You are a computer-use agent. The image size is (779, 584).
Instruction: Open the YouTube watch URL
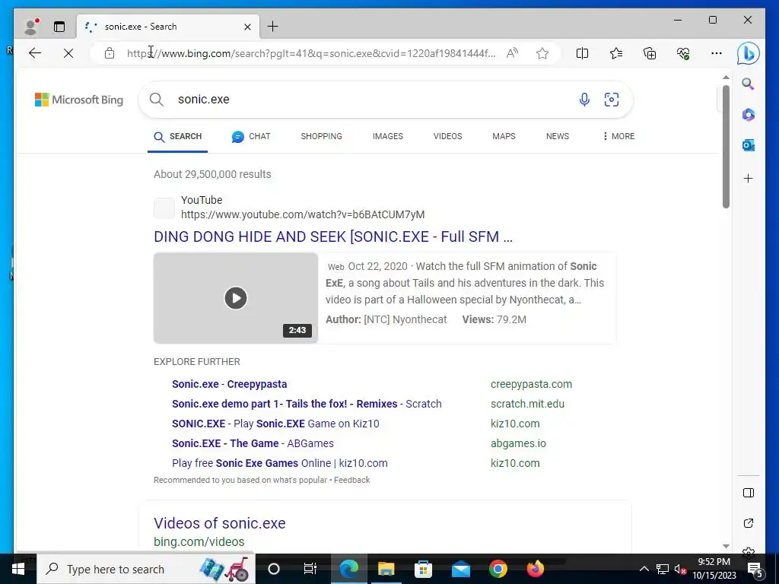click(x=303, y=214)
